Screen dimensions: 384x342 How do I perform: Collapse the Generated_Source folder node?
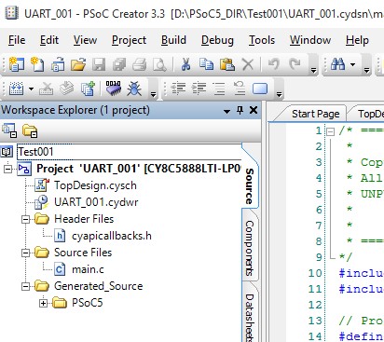click(x=26, y=286)
